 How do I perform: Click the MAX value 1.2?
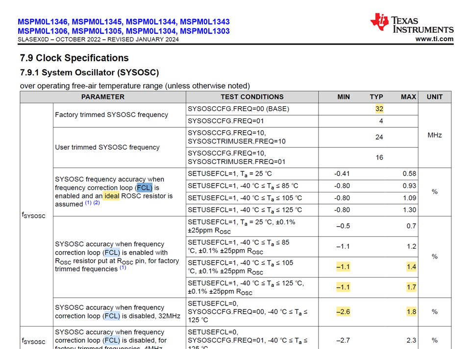412,246
